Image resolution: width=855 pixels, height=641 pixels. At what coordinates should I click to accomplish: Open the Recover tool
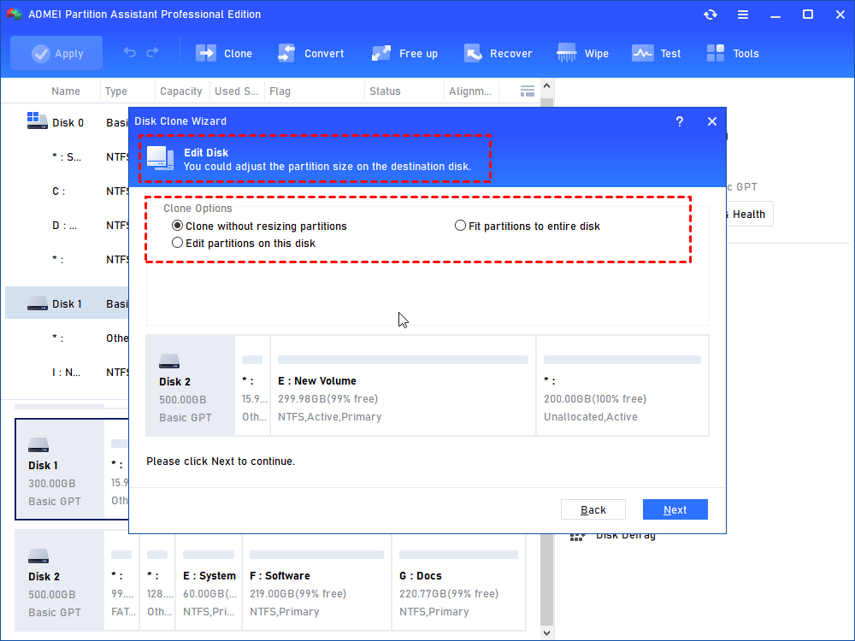click(473, 53)
